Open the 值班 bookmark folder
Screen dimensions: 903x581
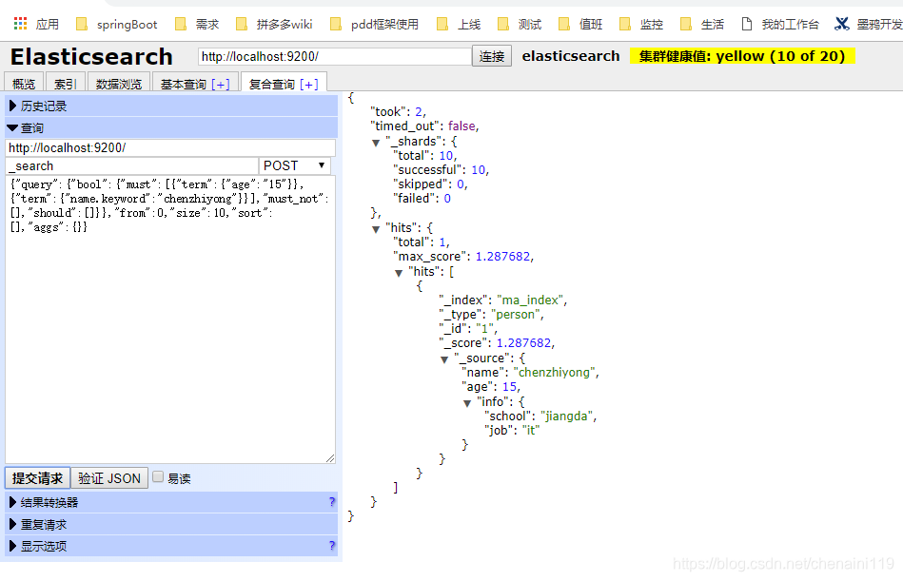580,24
